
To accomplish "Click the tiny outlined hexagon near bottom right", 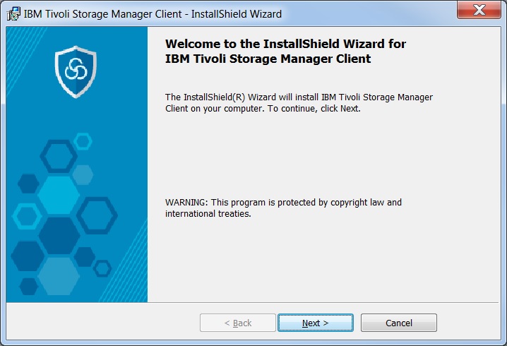I will coord(102,268).
